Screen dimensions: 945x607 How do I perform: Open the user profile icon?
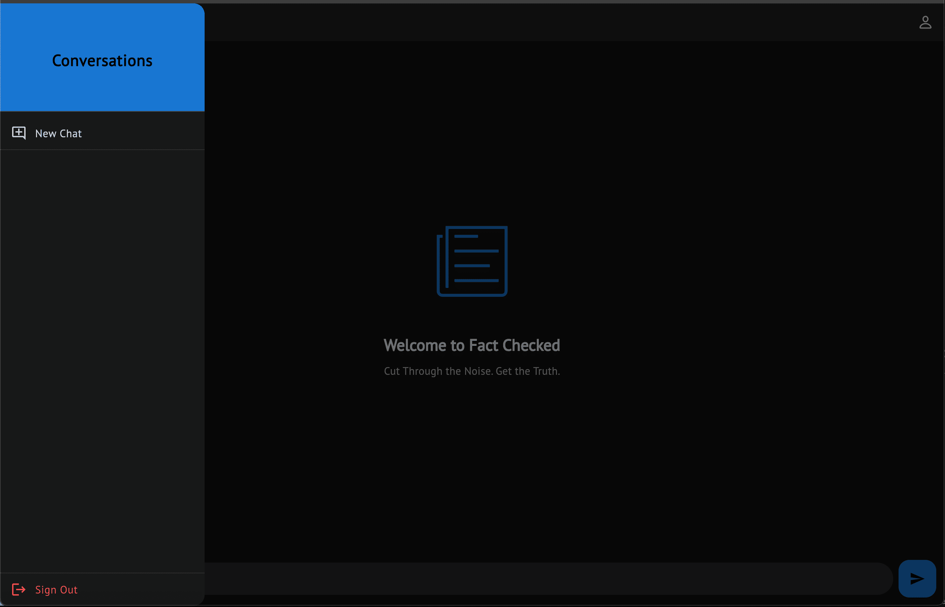click(925, 23)
